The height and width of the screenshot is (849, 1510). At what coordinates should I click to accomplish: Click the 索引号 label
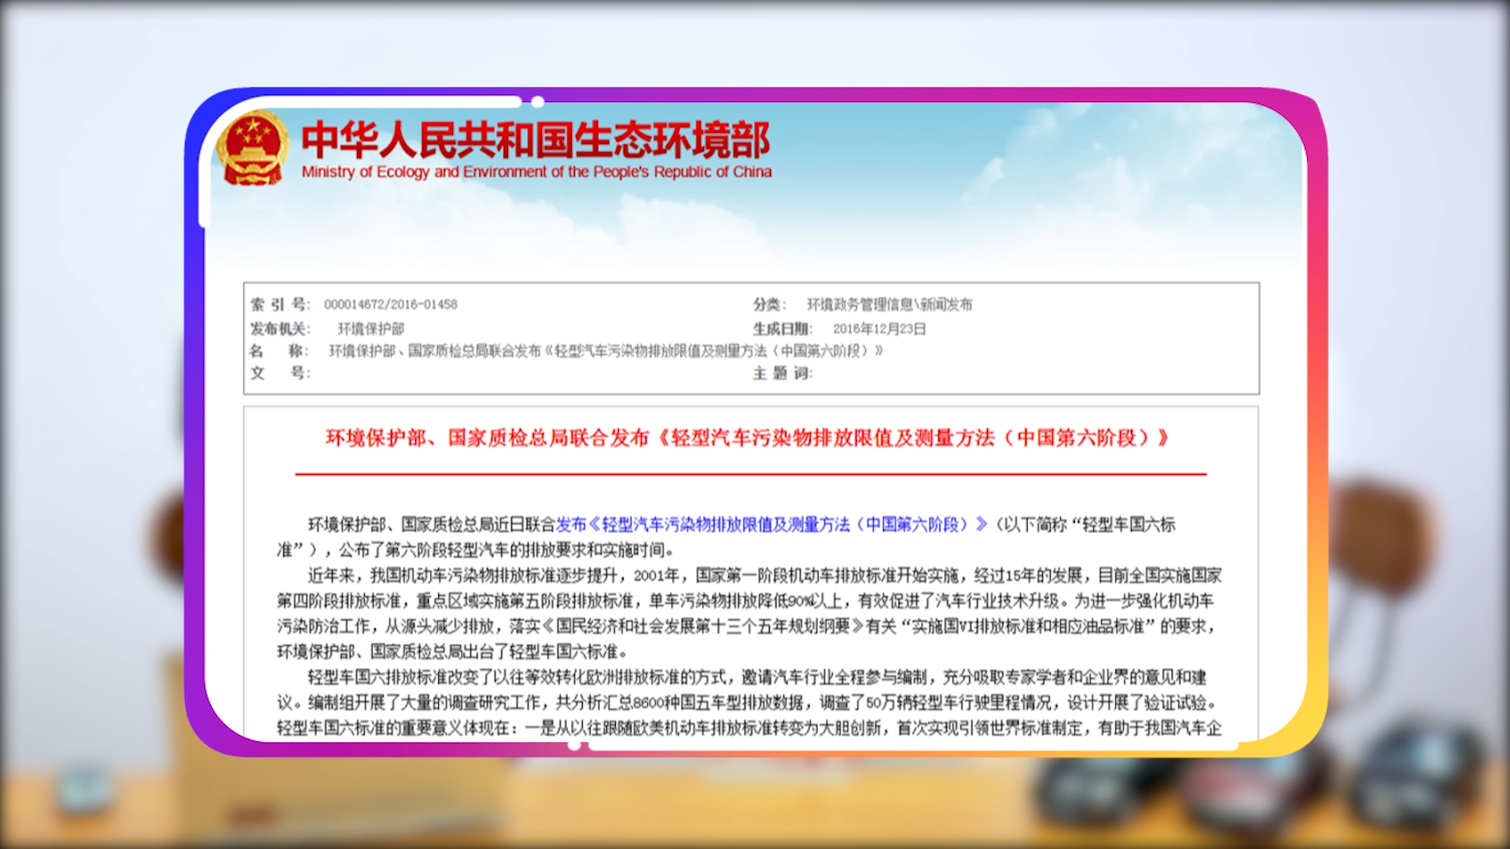coord(280,304)
